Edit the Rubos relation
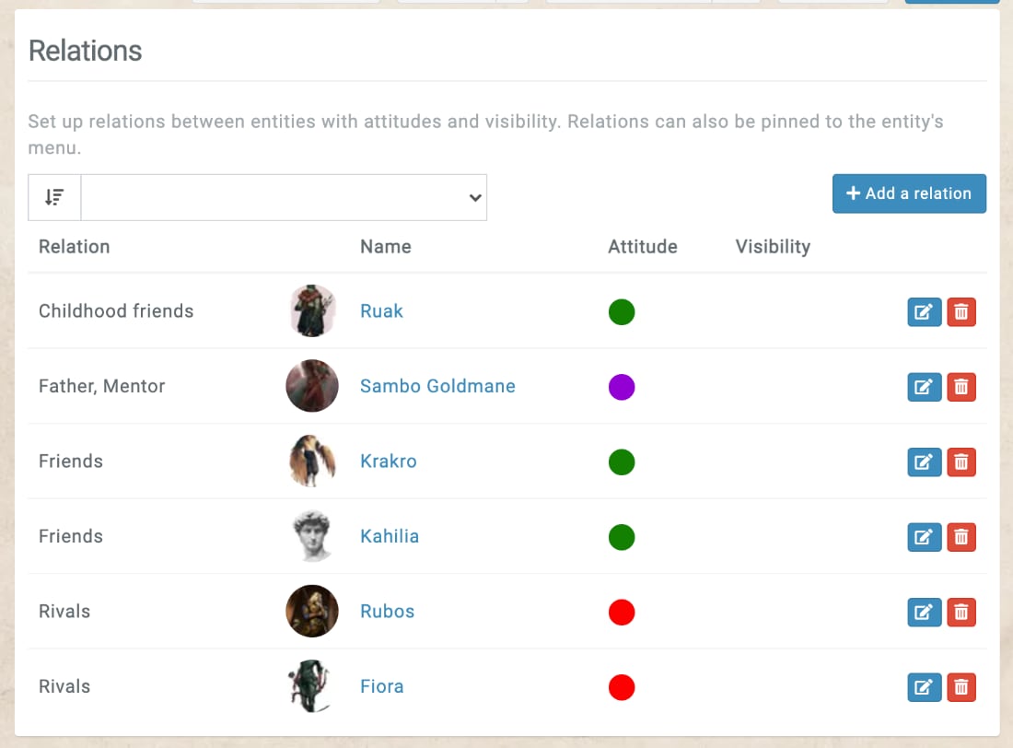 point(924,612)
